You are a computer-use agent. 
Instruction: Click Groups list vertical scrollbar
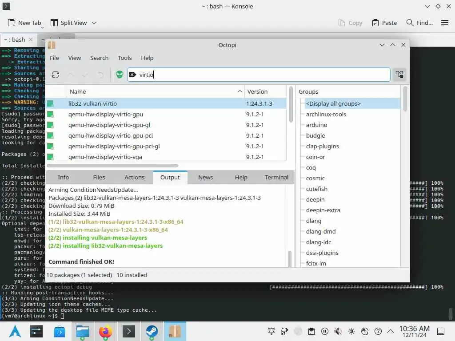point(405,99)
